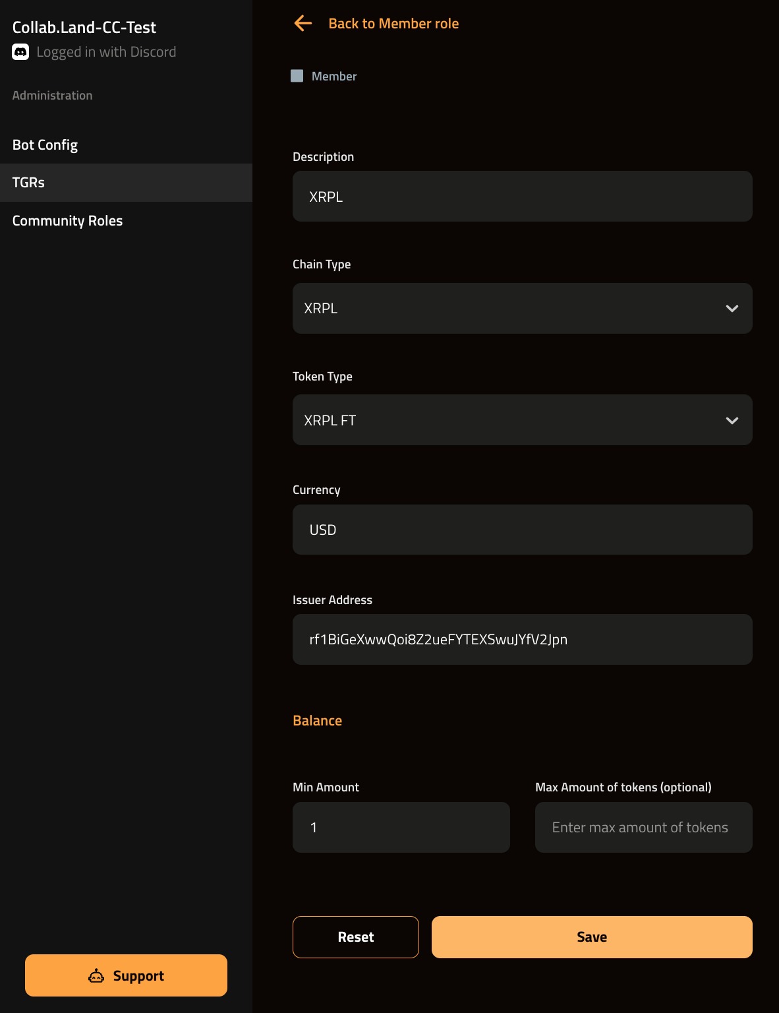Screen dimensions: 779x1013
Task: Click the Currency field showing USD
Action: point(522,530)
